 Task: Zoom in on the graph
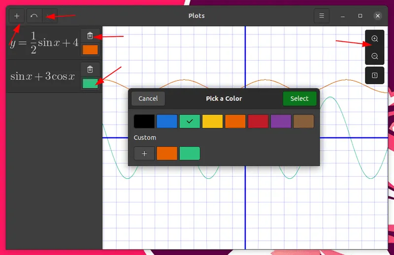(x=375, y=39)
